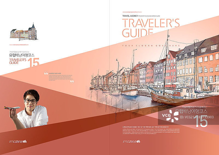
Task: Click the large TRAVELER'S GUIDE title
Action: (x=151, y=28)
